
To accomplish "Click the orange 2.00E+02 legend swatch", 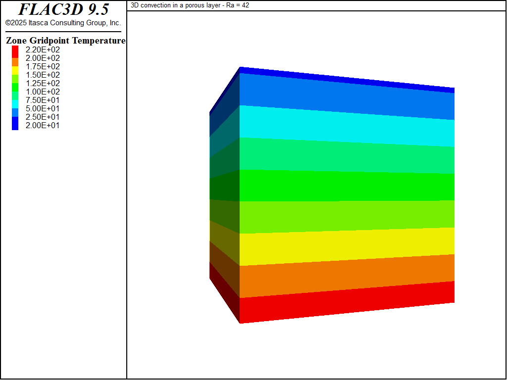I will coord(15,62).
